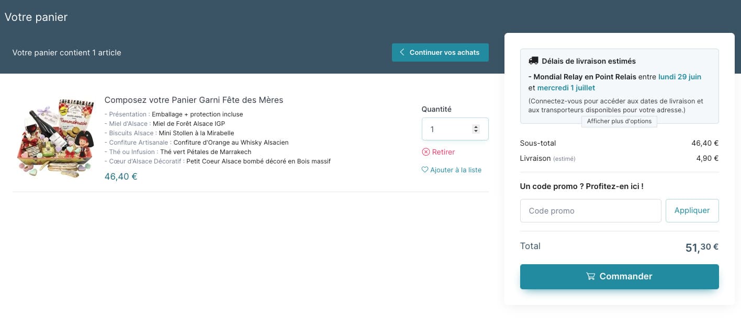Click the Mini Stollen à la Mirabelle text
Image resolution: width=741 pixels, height=318 pixels.
click(196, 133)
